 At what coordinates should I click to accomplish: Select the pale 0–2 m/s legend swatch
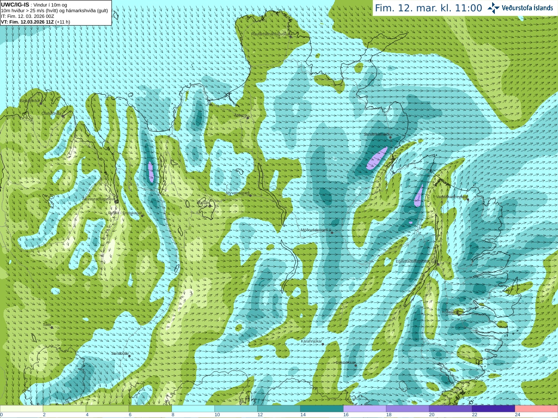coord(21,409)
